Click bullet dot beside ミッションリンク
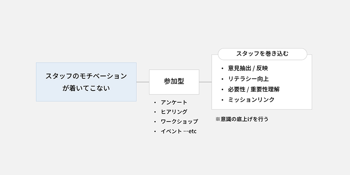 (x=222, y=100)
